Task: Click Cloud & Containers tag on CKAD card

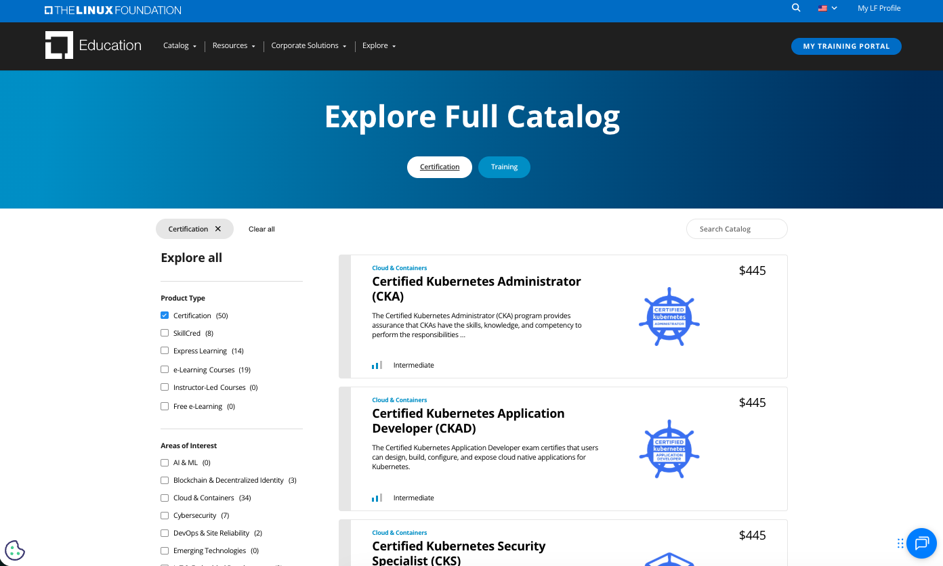Action: (400, 400)
